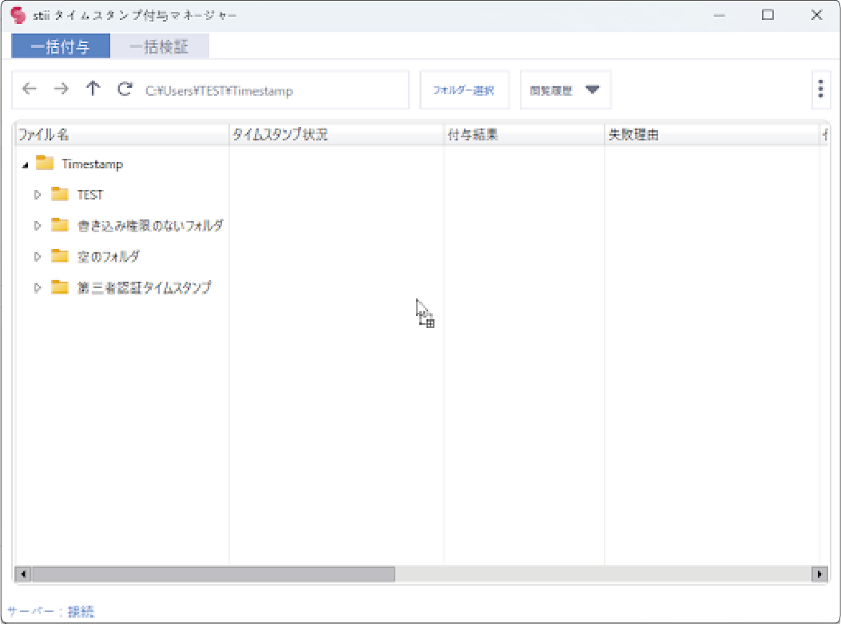Refresh the folder listing
Image resolution: width=841 pixels, height=628 pixels.
click(125, 89)
